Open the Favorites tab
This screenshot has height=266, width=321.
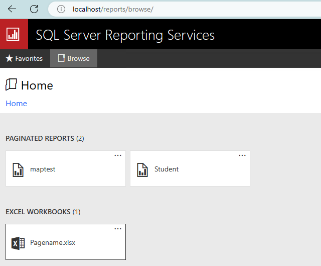point(25,58)
